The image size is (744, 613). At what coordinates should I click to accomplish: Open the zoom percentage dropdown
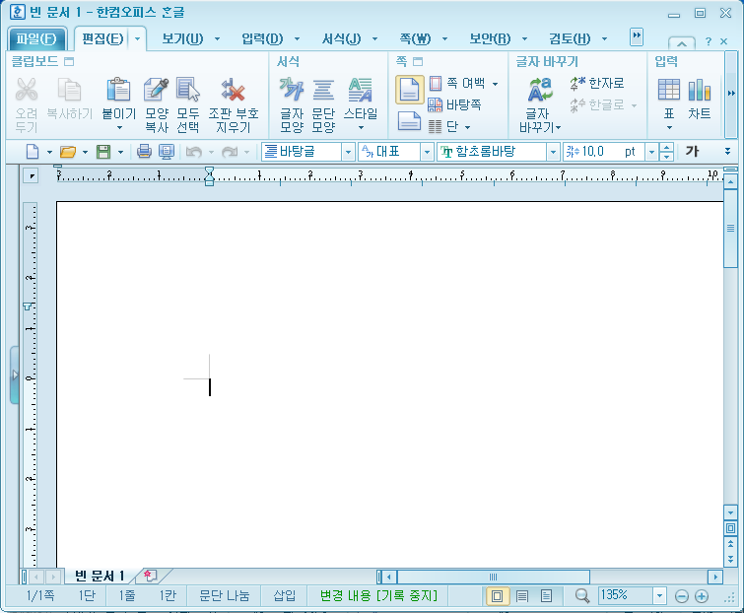pyautogui.click(x=659, y=596)
